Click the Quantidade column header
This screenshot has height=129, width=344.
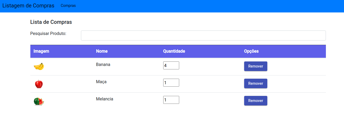point(174,51)
